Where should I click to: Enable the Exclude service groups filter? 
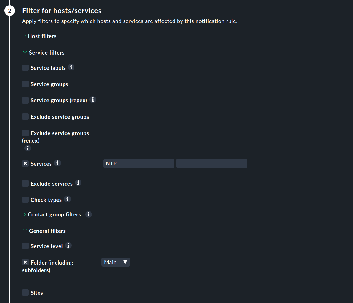pyautogui.click(x=25, y=116)
